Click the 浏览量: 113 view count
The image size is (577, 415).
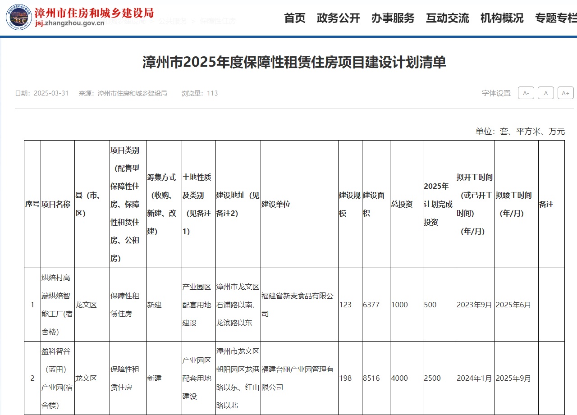pos(200,93)
